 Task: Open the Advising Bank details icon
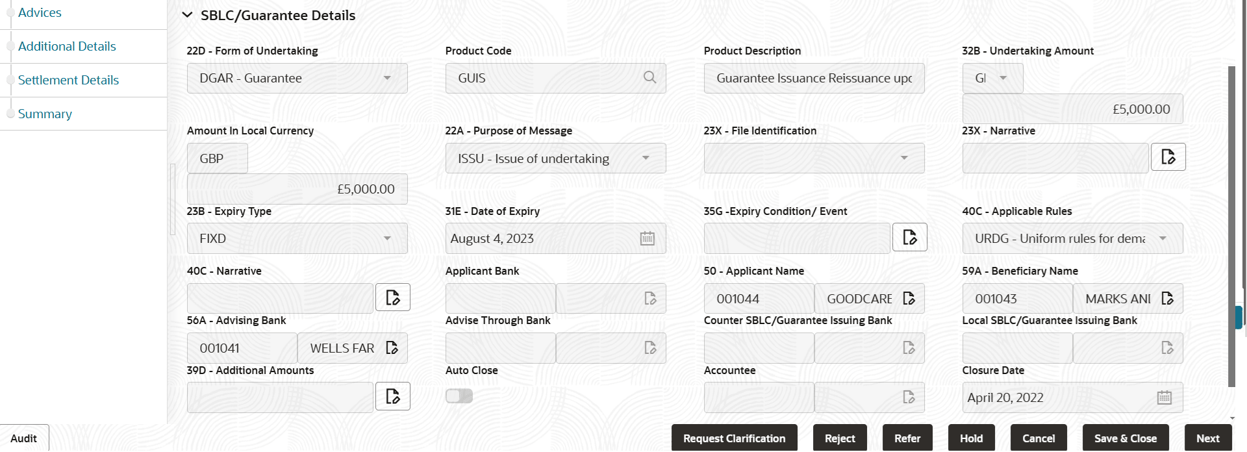(392, 348)
